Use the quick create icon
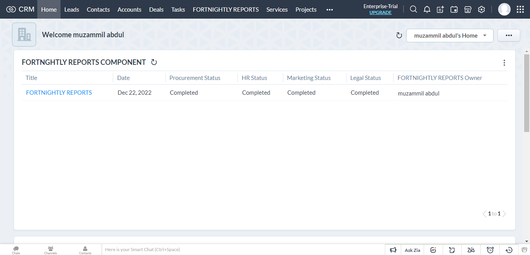This screenshot has height=255, width=530. tap(440, 9)
